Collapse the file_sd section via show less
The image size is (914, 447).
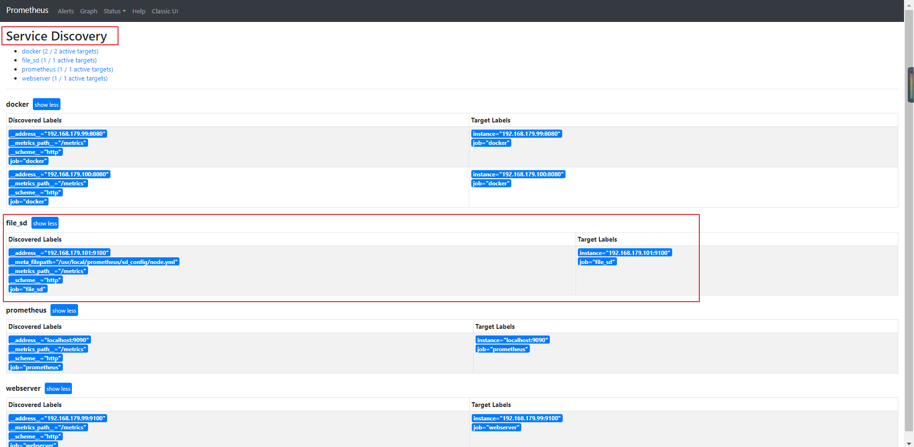click(x=45, y=223)
